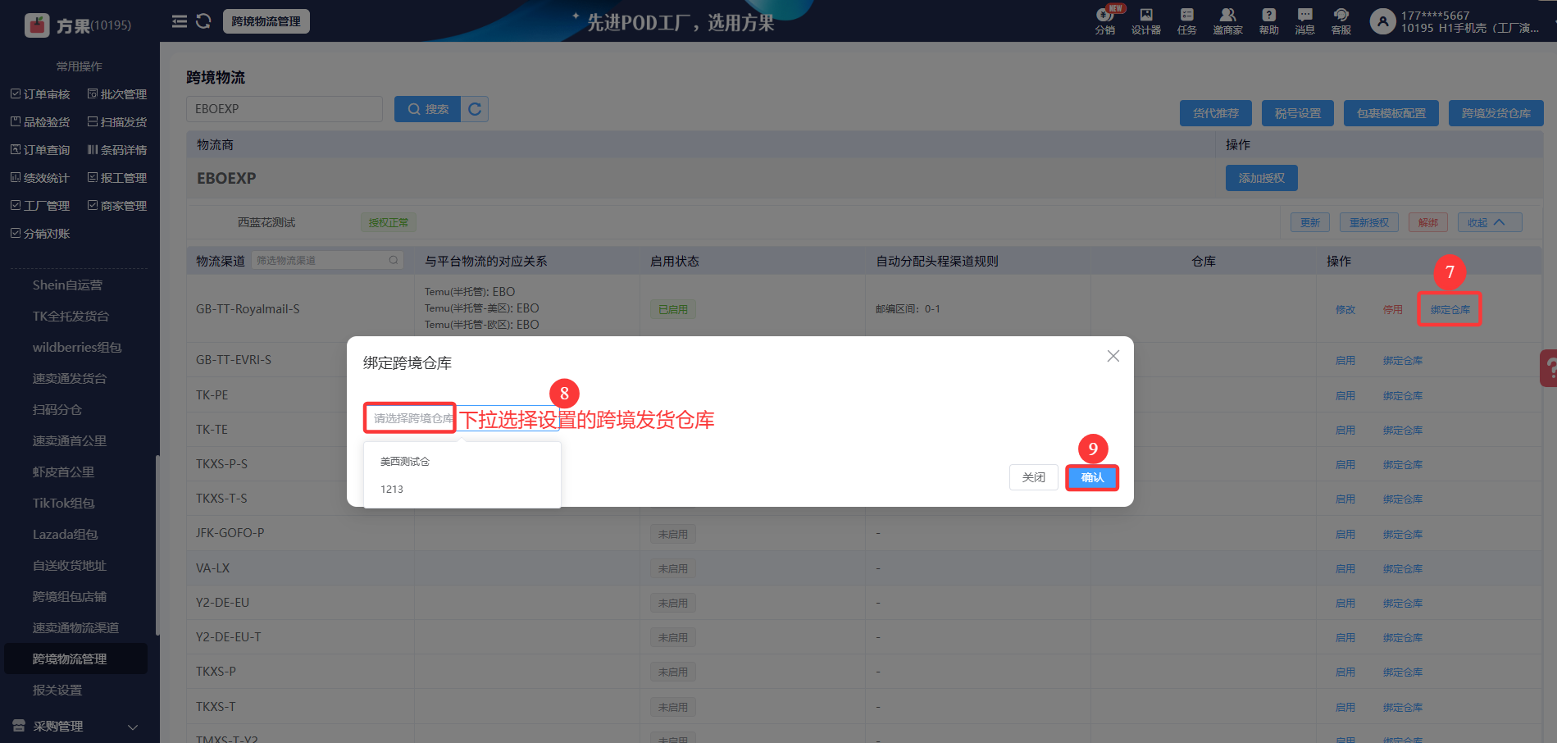Go to Shein自运营 in sidebar
Screen dimensions: 1557x743
point(68,285)
